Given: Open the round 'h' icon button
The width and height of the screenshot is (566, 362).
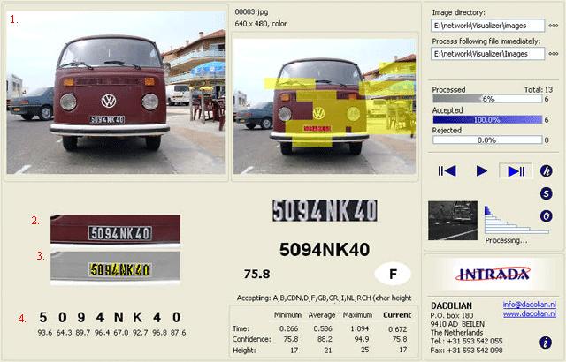Looking at the screenshot, I should point(547,170).
